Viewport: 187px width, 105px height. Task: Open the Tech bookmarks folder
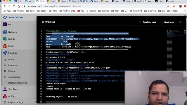click(115, 11)
